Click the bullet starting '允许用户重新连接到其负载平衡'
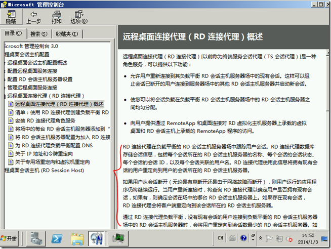 (x=220, y=80)
